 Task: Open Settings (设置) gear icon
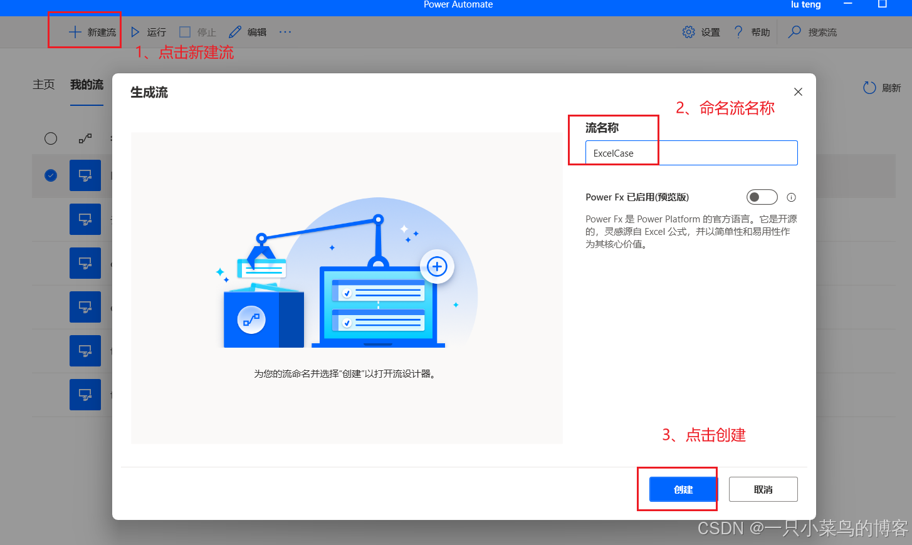tap(688, 32)
